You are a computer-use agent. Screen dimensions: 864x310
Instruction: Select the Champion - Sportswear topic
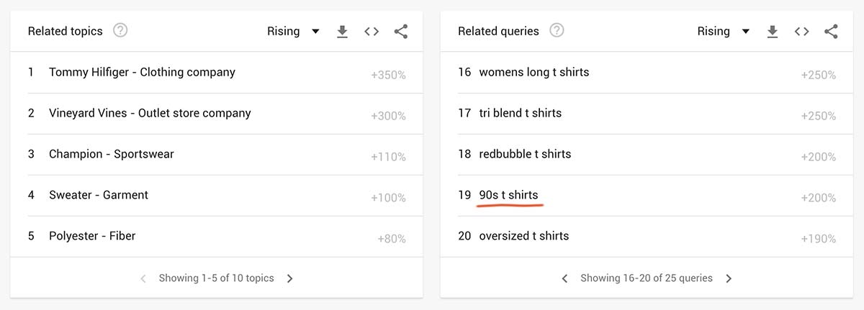pos(111,154)
